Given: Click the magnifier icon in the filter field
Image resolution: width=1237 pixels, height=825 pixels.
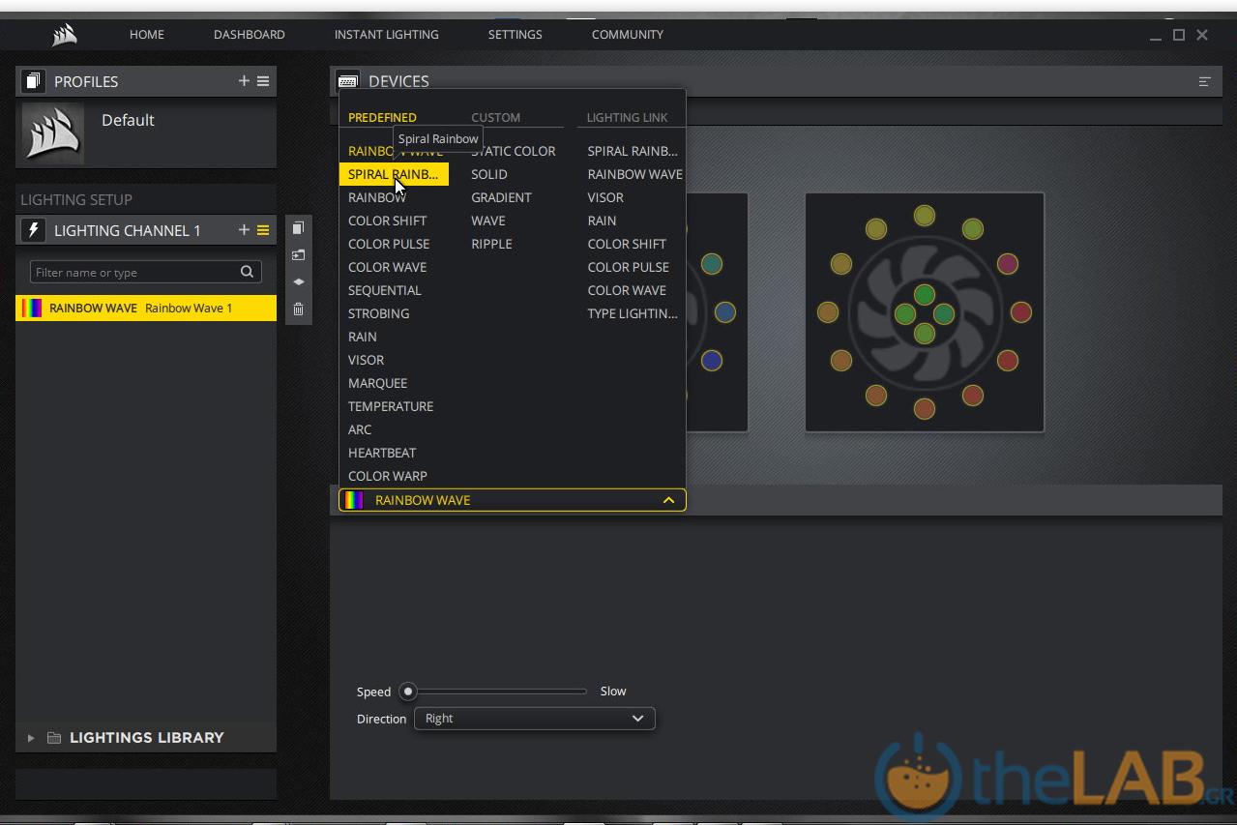Looking at the screenshot, I should point(247,272).
